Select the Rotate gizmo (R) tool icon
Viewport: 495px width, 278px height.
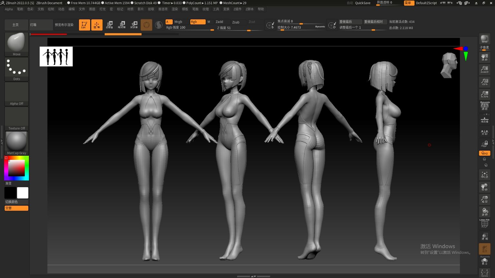pos(134,25)
